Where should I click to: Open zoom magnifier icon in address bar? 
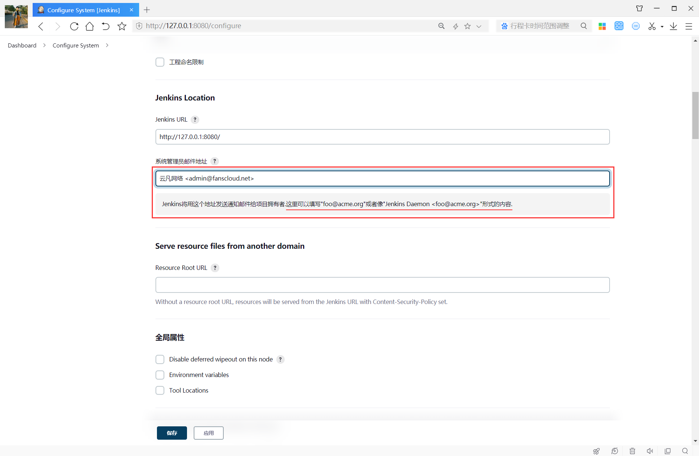(x=441, y=26)
